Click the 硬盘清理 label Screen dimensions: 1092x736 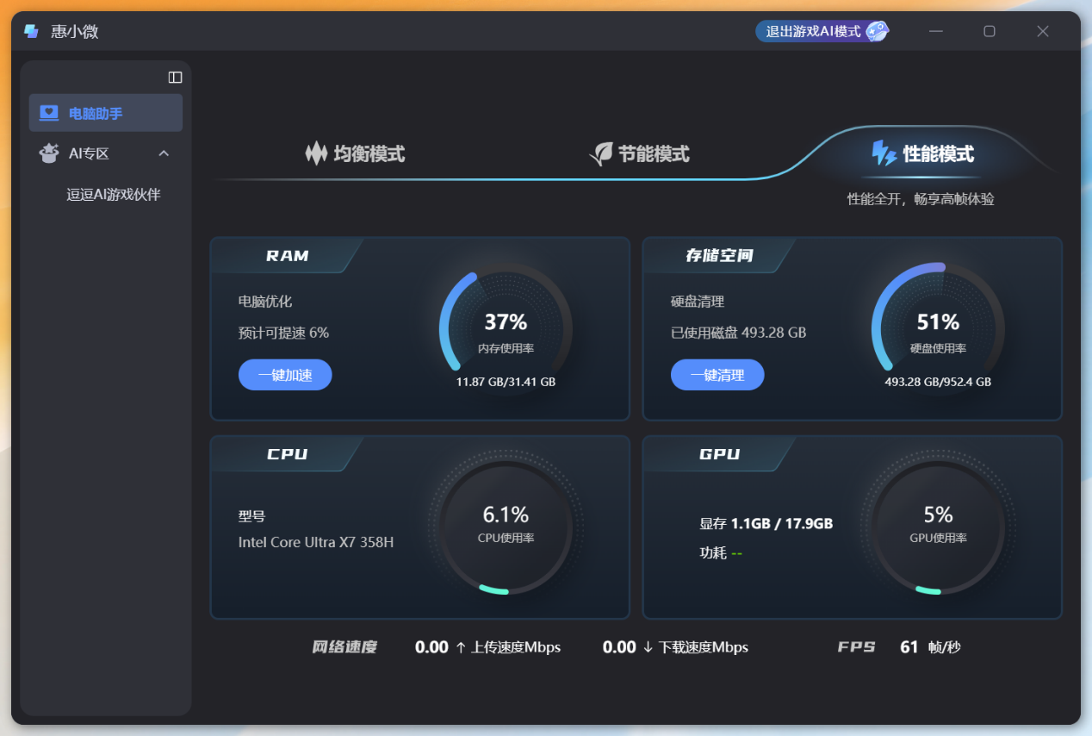click(x=698, y=302)
